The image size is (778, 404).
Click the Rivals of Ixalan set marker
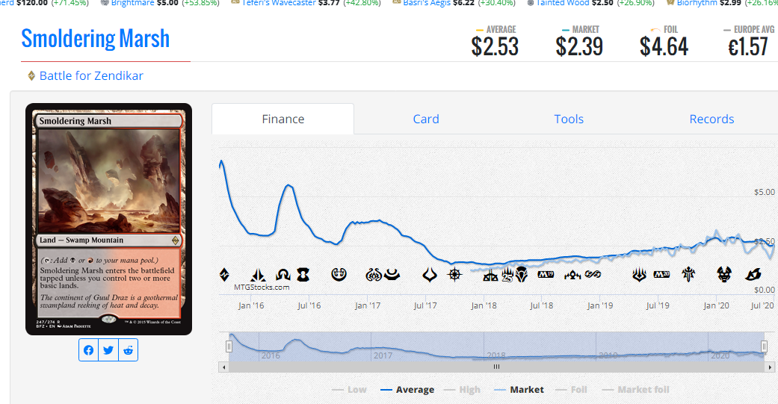click(490, 275)
